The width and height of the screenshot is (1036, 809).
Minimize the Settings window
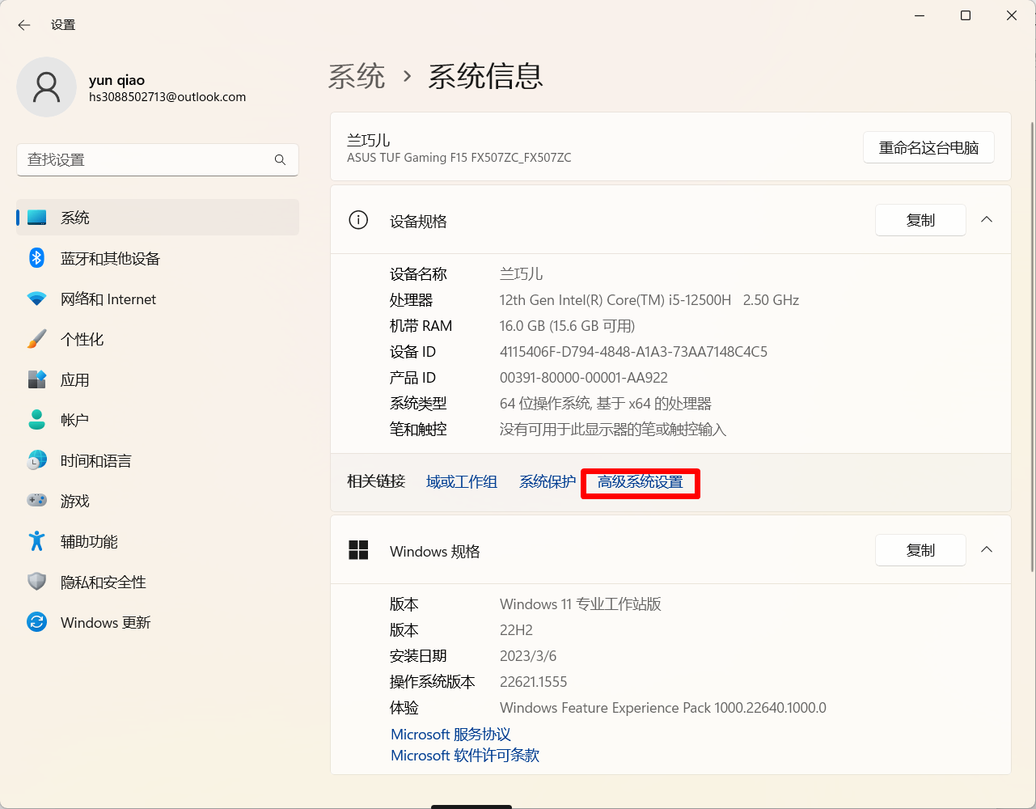tap(920, 15)
